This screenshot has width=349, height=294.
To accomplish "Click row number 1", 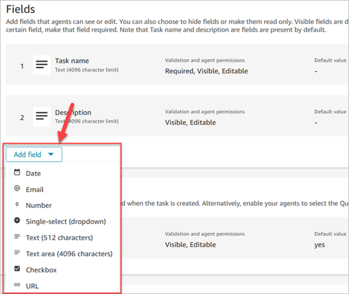I will pos(22,66).
